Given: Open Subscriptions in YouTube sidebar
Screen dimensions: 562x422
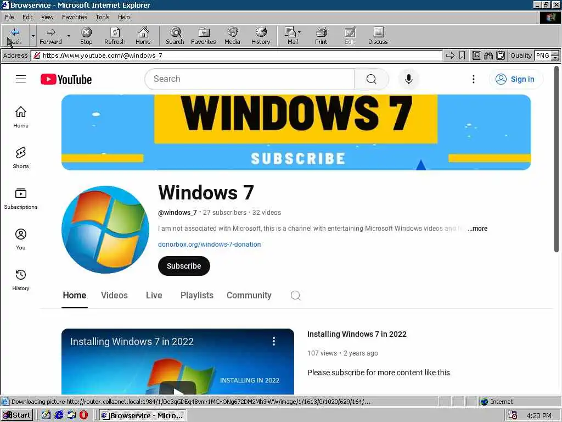Looking at the screenshot, I should [21, 198].
